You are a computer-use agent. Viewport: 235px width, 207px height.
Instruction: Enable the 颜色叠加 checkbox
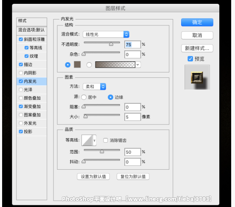pyautogui.click(x=21, y=98)
